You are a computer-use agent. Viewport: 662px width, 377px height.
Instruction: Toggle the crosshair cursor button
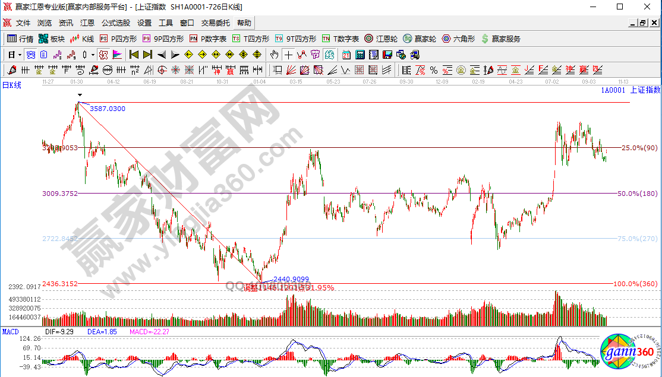(288, 55)
